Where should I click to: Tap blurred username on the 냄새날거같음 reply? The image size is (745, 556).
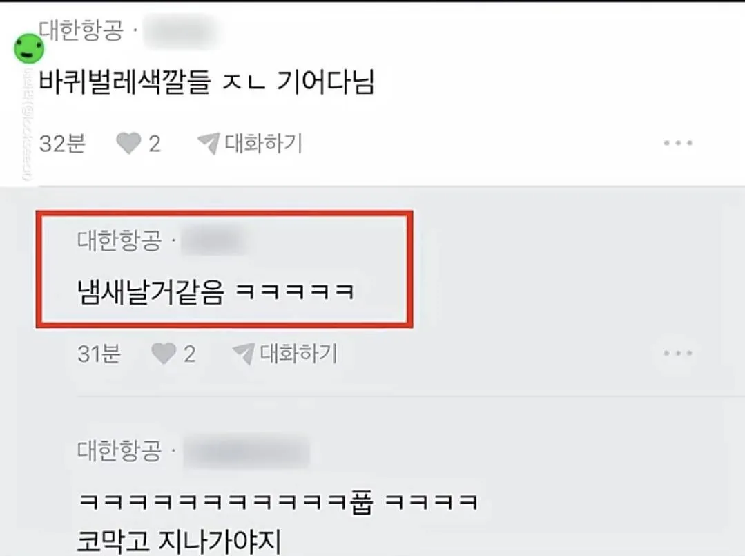coord(214,241)
